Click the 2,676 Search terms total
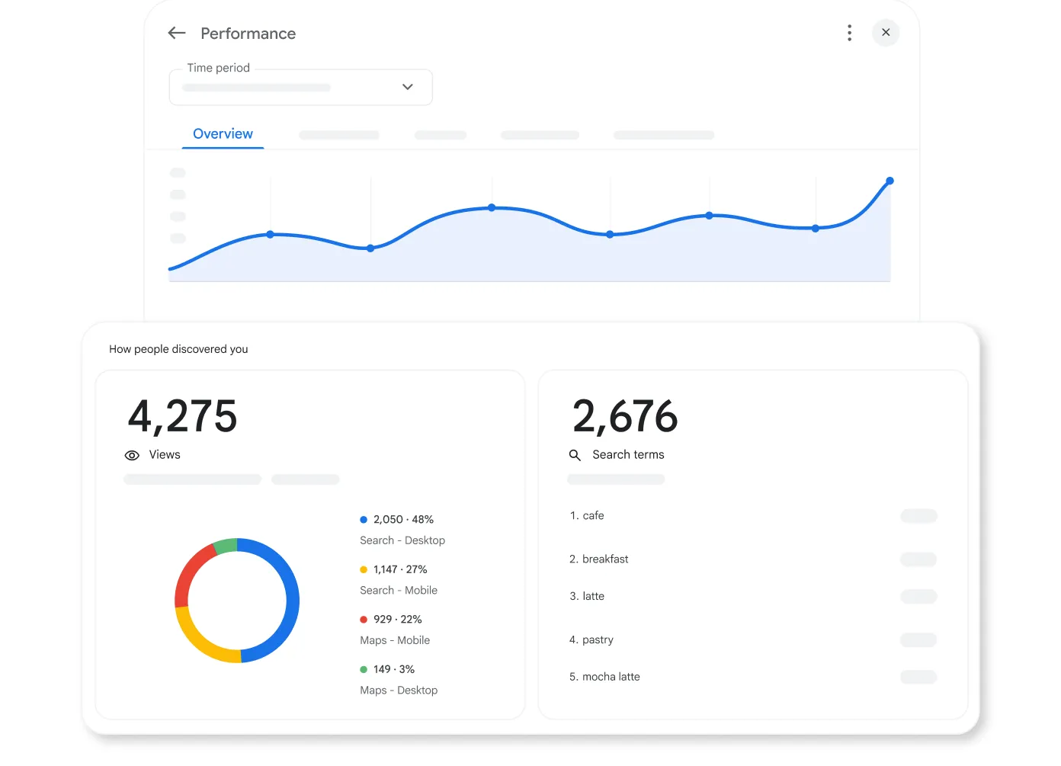 625,416
